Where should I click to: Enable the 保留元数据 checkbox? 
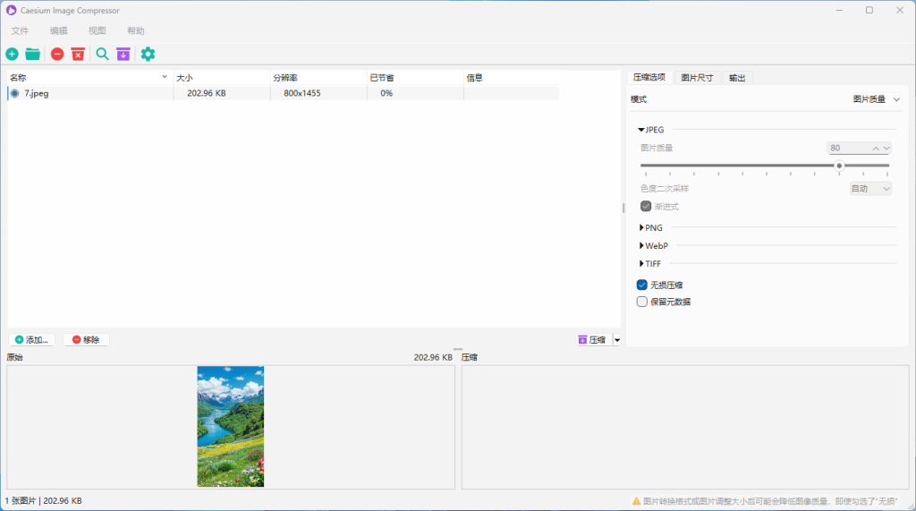[642, 302]
